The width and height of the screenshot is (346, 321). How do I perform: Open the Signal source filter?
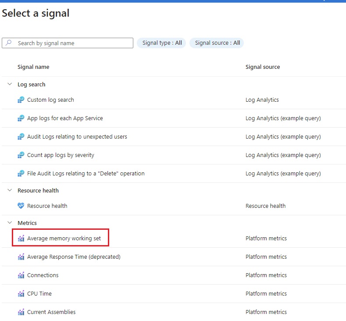[x=217, y=43]
